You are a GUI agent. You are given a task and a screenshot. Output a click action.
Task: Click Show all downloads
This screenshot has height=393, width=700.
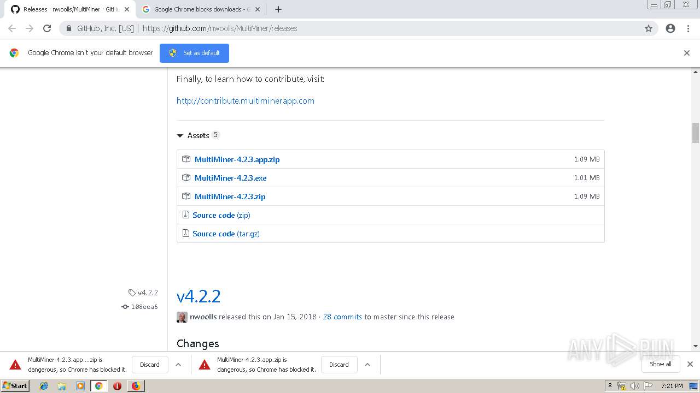[x=660, y=364]
